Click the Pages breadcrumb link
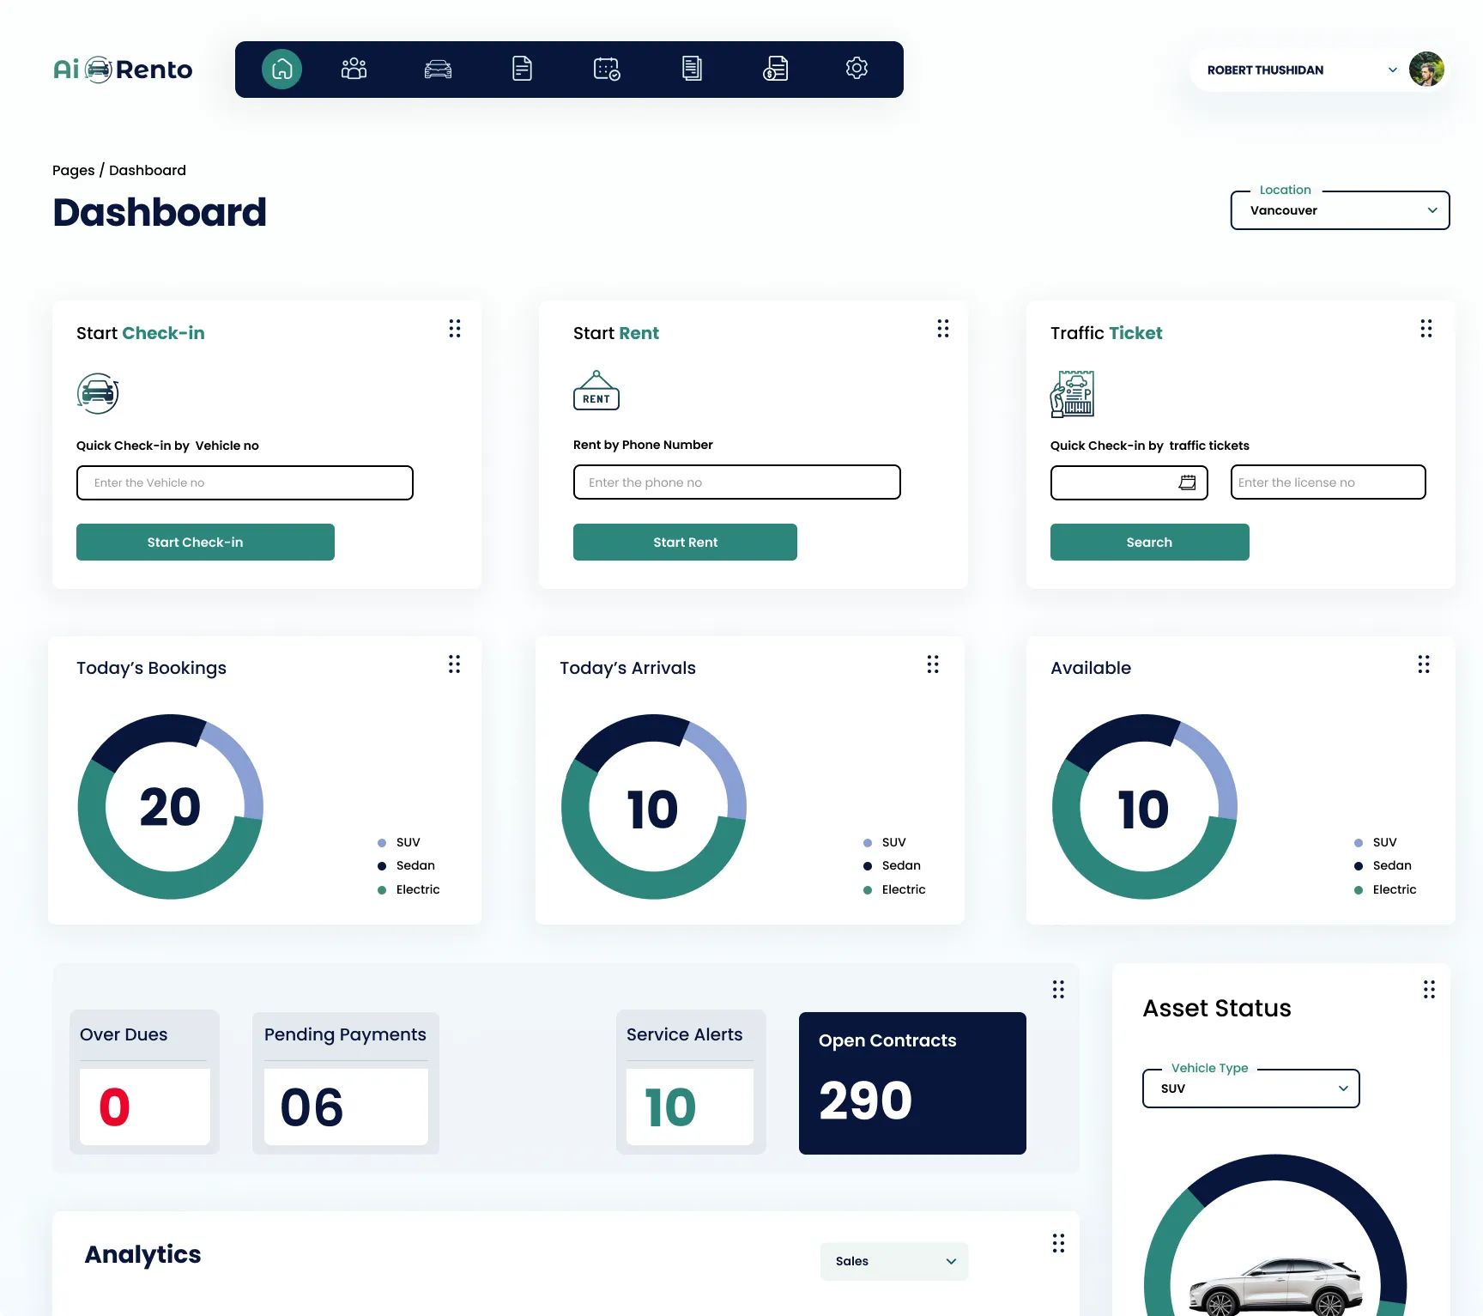This screenshot has width=1483, height=1316. [x=74, y=170]
